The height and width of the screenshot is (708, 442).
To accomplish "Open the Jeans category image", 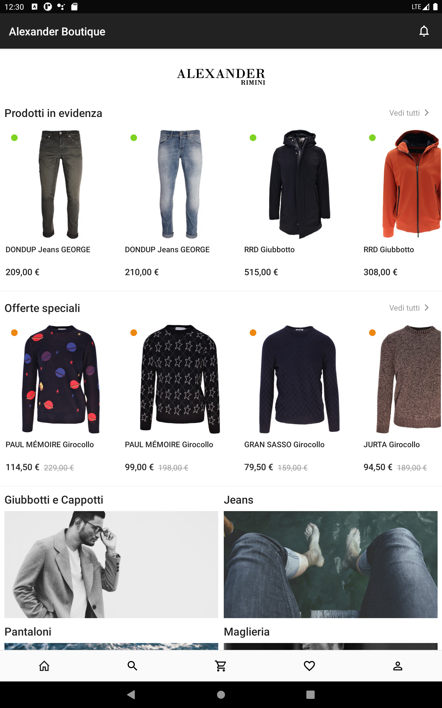I will click(x=330, y=564).
